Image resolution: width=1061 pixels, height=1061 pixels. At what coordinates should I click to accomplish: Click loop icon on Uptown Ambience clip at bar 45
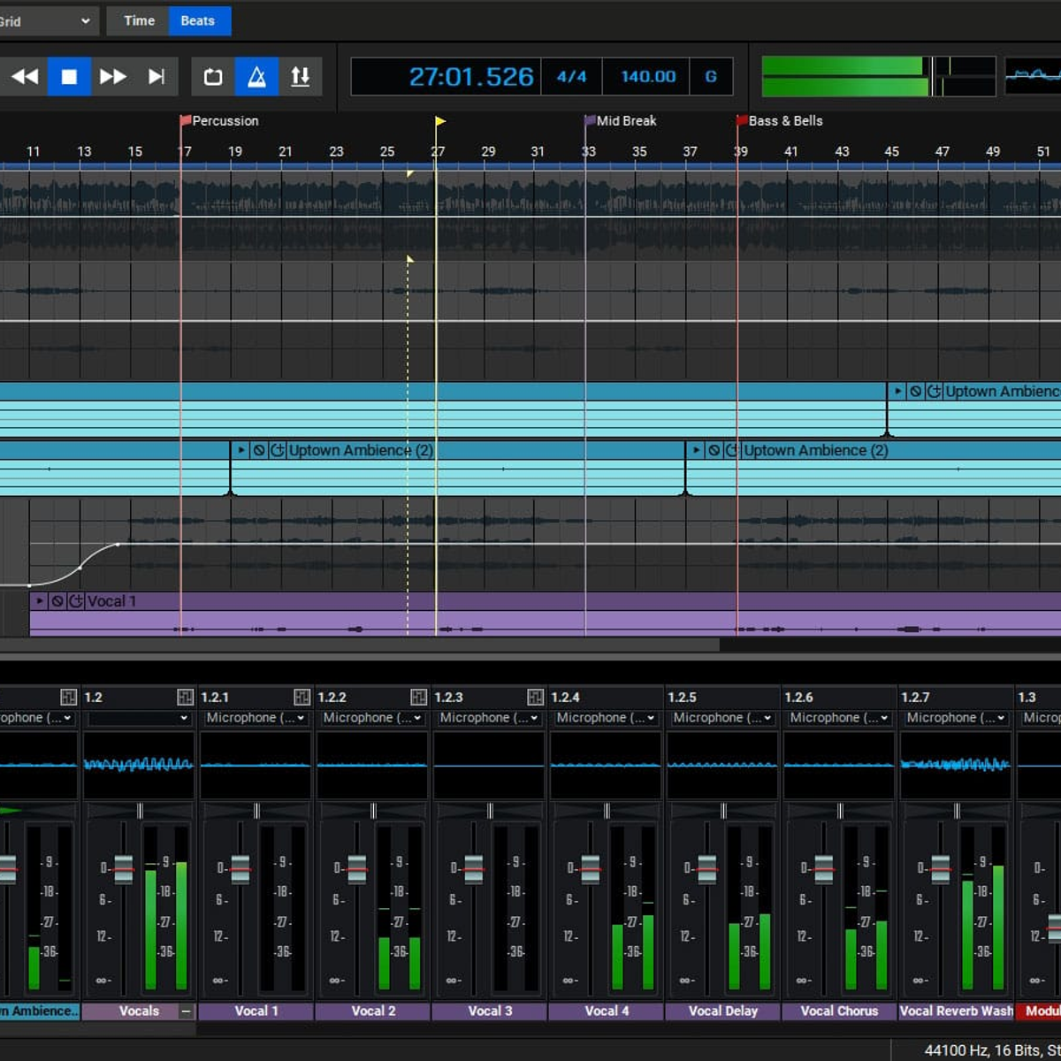coord(934,391)
